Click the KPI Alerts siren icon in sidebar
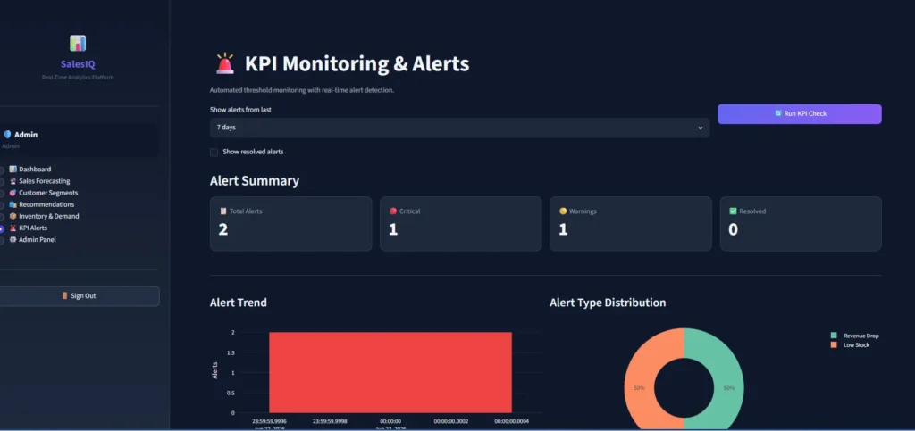This screenshot has height=431, width=915. 13,228
